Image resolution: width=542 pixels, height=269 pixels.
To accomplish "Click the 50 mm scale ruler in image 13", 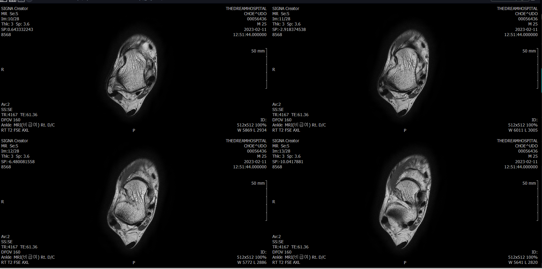I will tap(537, 200).
